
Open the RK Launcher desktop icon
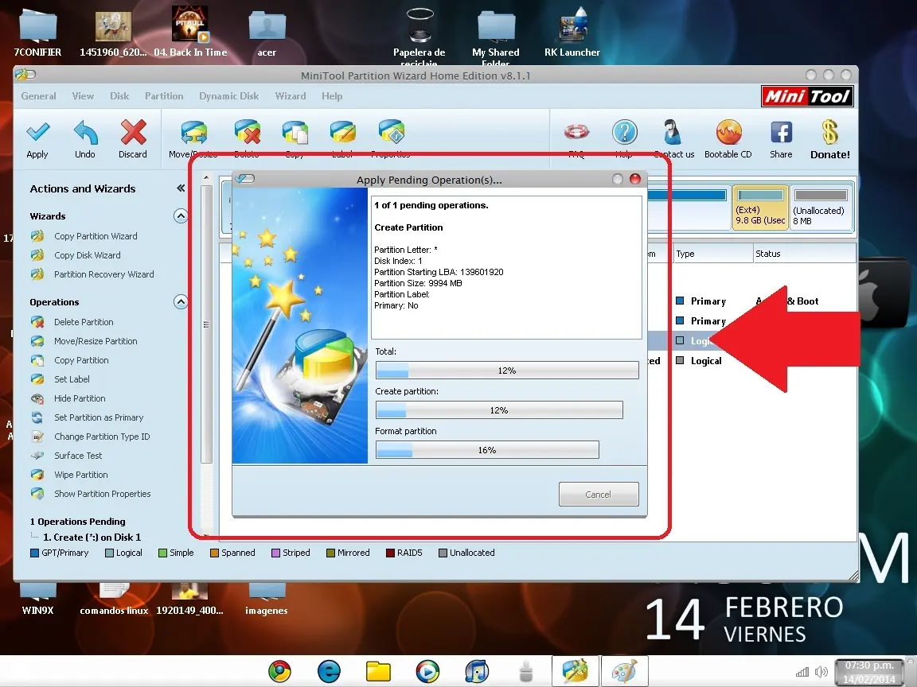click(572, 32)
